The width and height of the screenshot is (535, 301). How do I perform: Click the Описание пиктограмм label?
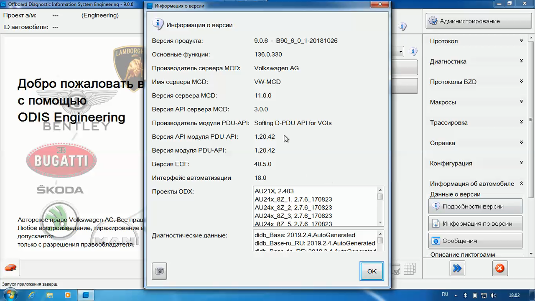tap(463, 255)
